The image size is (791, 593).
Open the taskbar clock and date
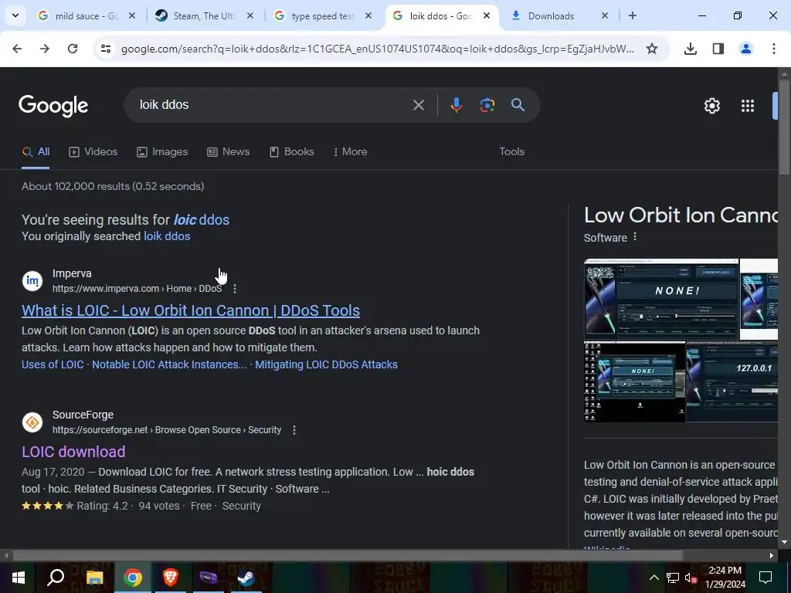click(726, 578)
